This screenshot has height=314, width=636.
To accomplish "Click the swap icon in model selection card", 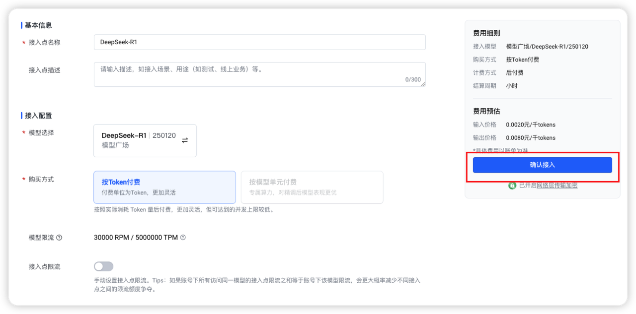I will click(x=185, y=140).
